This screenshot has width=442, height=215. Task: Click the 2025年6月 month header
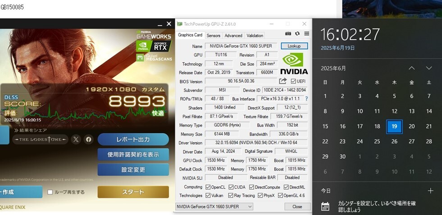pos(333,68)
